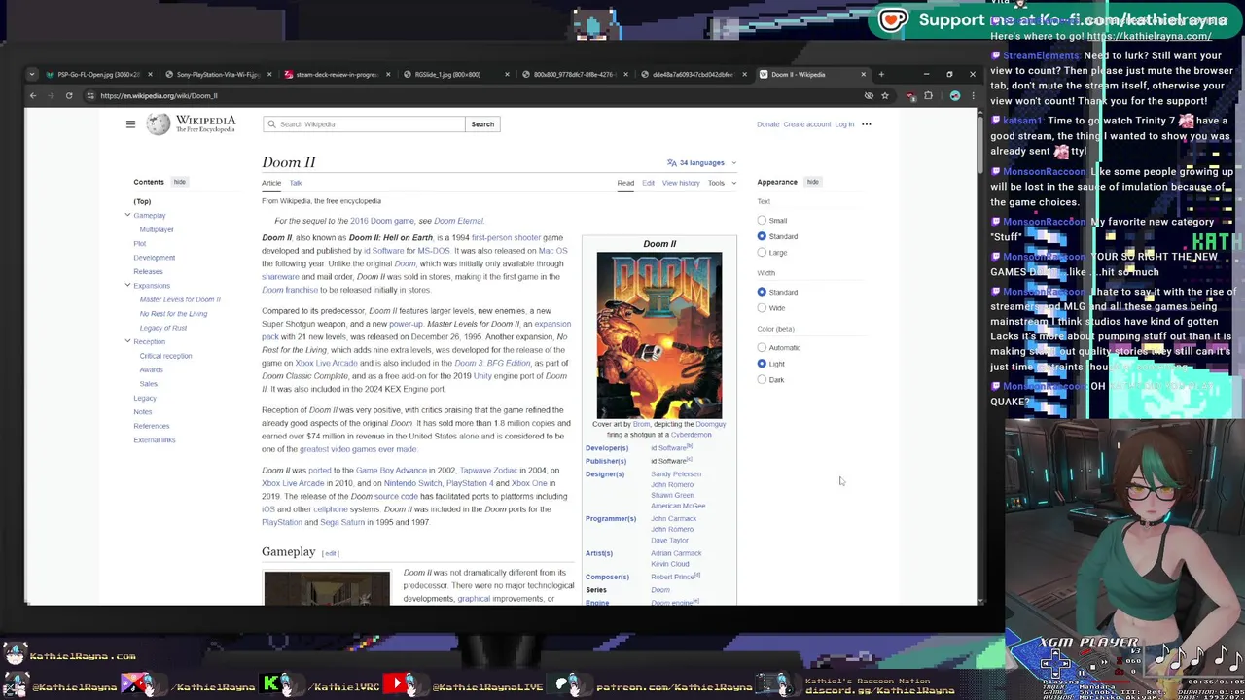
Task: Click the Log in link
Action: (x=844, y=124)
